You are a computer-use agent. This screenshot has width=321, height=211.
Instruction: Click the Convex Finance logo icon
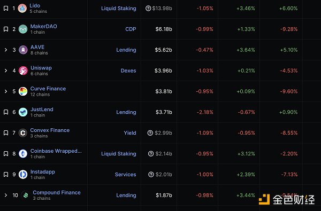click(x=23, y=133)
